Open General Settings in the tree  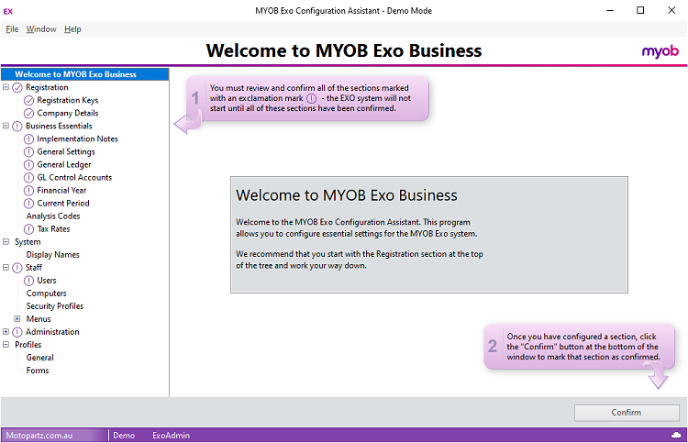tap(66, 151)
